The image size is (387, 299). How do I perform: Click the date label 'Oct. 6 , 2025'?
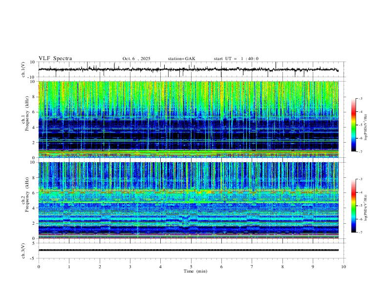point(136,59)
